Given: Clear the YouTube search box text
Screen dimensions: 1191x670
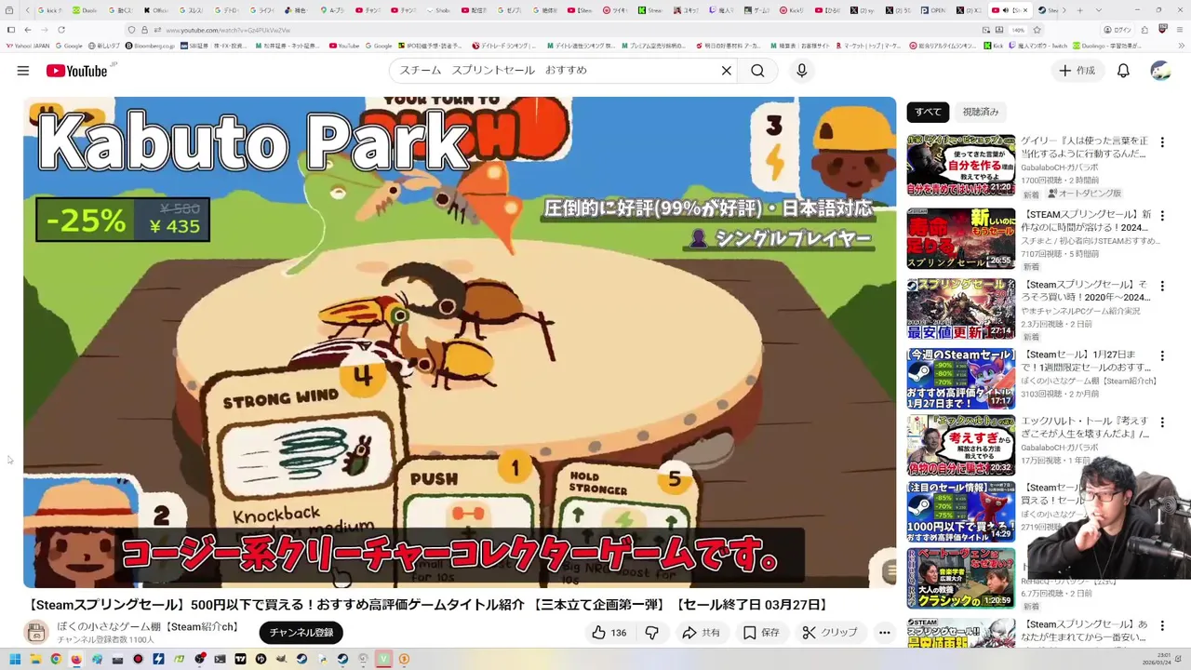Looking at the screenshot, I should [727, 71].
